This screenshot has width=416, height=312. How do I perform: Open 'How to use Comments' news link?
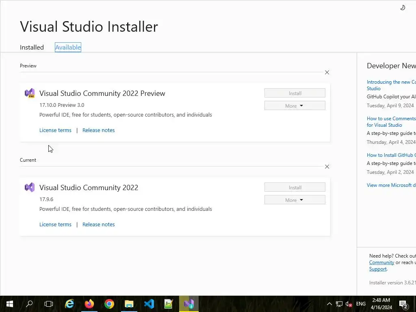pos(391,121)
